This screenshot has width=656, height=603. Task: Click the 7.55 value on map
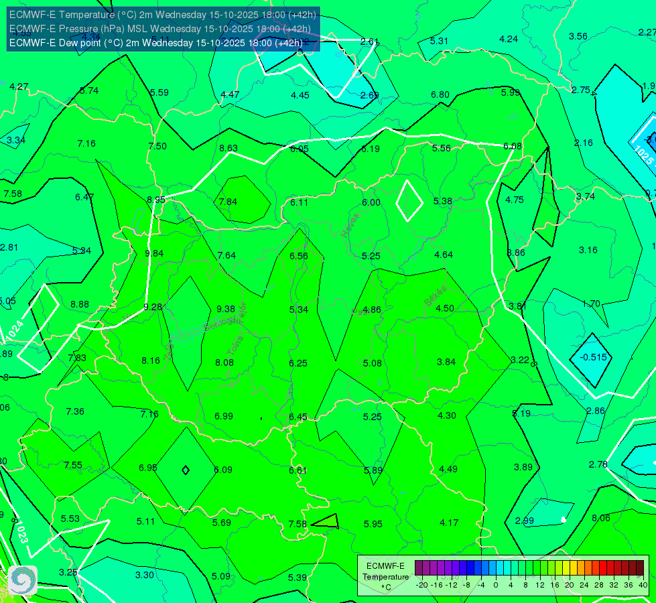[x=73, y=465]
